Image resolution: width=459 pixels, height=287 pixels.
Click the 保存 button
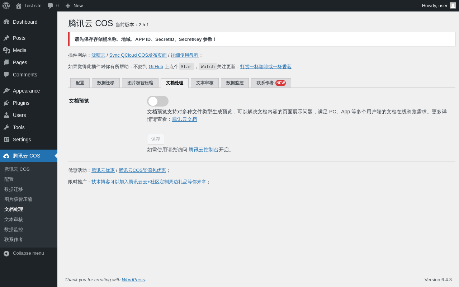pos(156,139)
